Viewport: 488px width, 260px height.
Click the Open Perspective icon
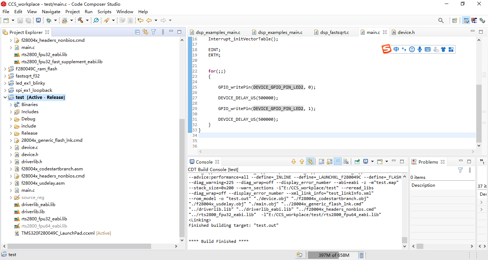click(455, 21)
